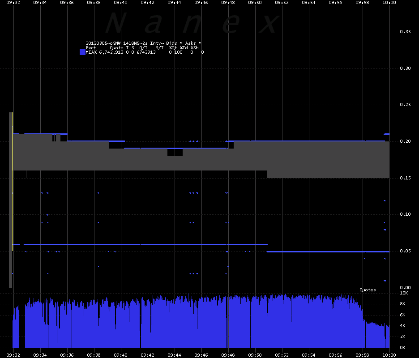Click 09:32 on the top time axis
This screenshot has height=358, width=419.
click(13, 3)
